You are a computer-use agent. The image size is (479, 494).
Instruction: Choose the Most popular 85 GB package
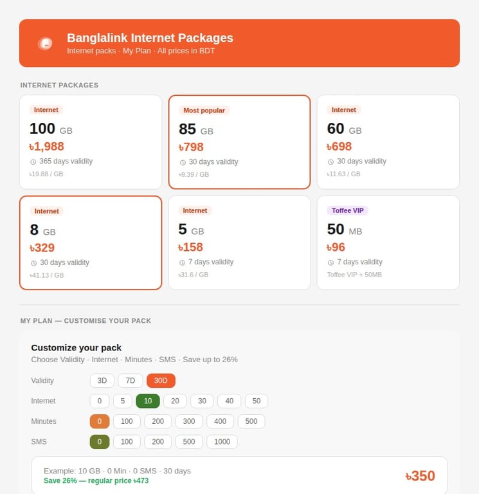coord(239,142)
